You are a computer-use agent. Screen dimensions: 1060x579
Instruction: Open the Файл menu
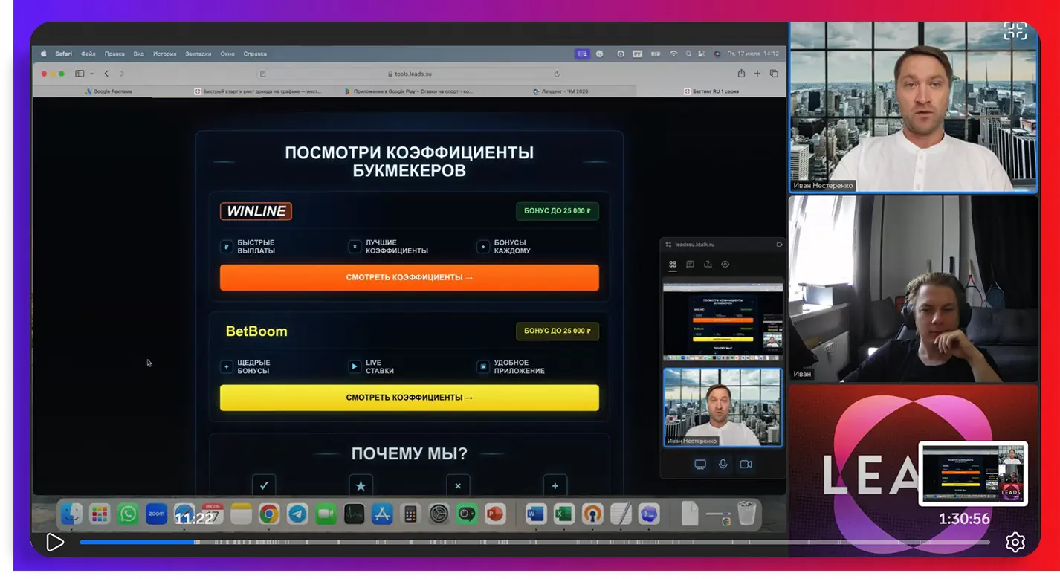tap(88, 54)
